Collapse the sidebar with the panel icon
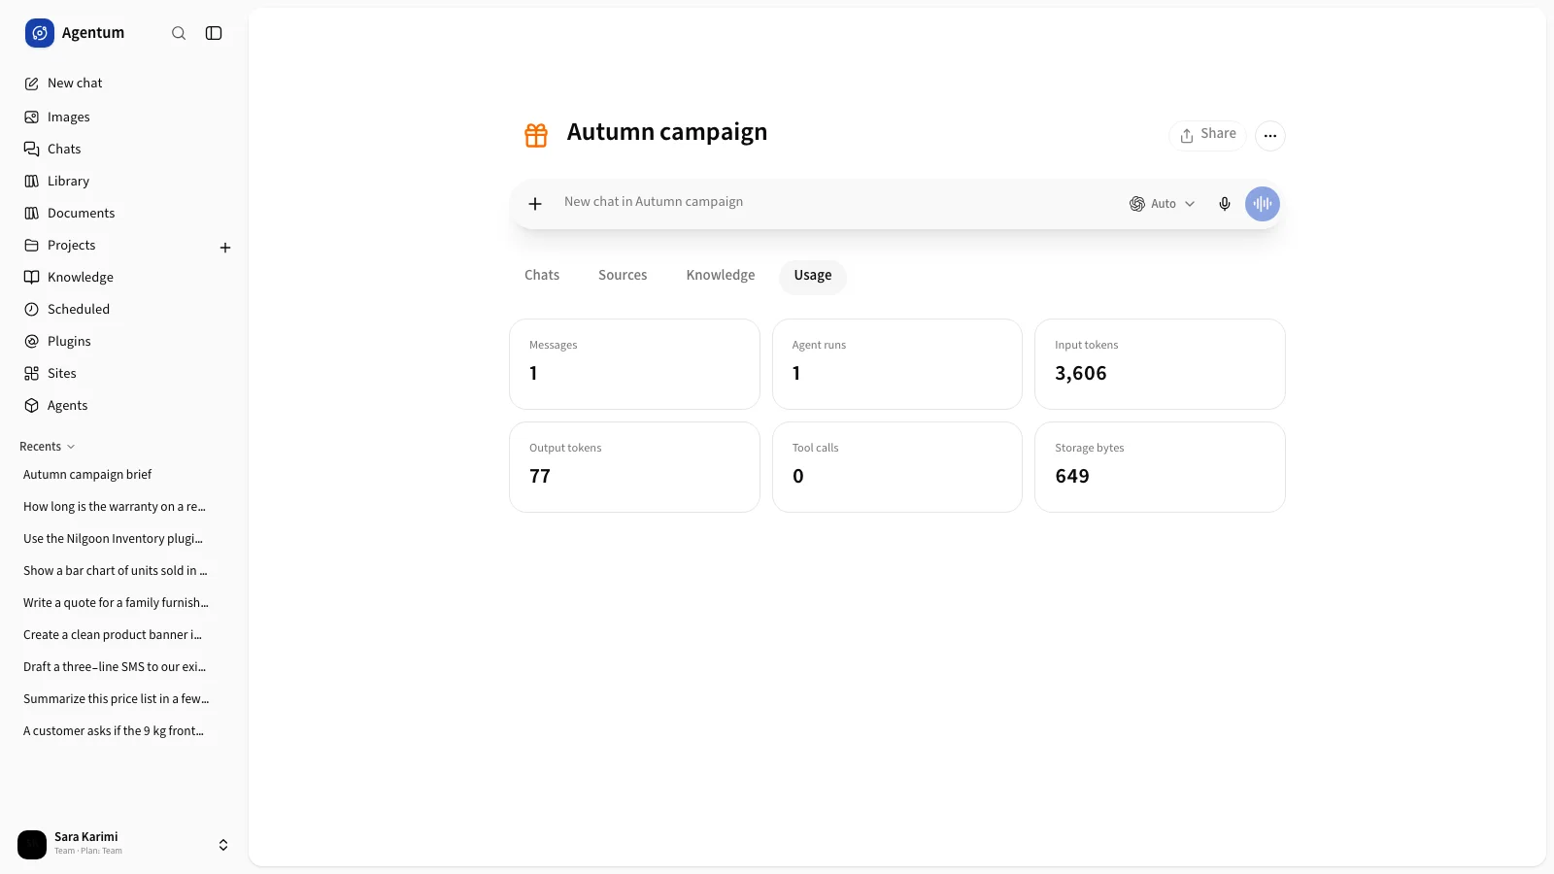1554x874 pixels. tap(214, 33)
